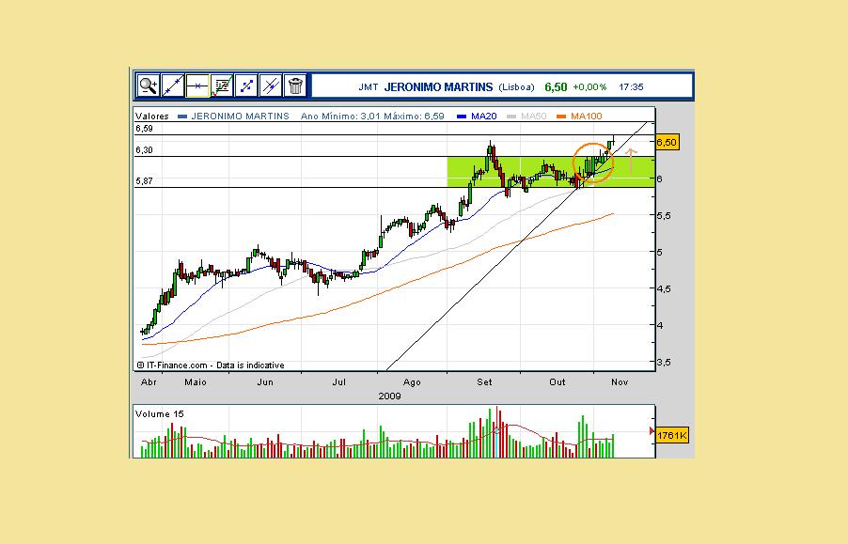Click the Volume 15 panel label

(x=160, y=414)
